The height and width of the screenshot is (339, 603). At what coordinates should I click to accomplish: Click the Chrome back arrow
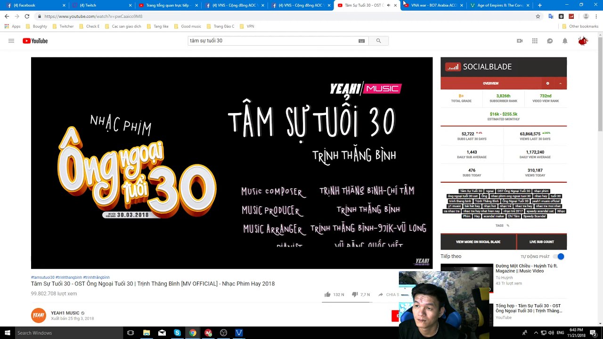tap(7, 16)
